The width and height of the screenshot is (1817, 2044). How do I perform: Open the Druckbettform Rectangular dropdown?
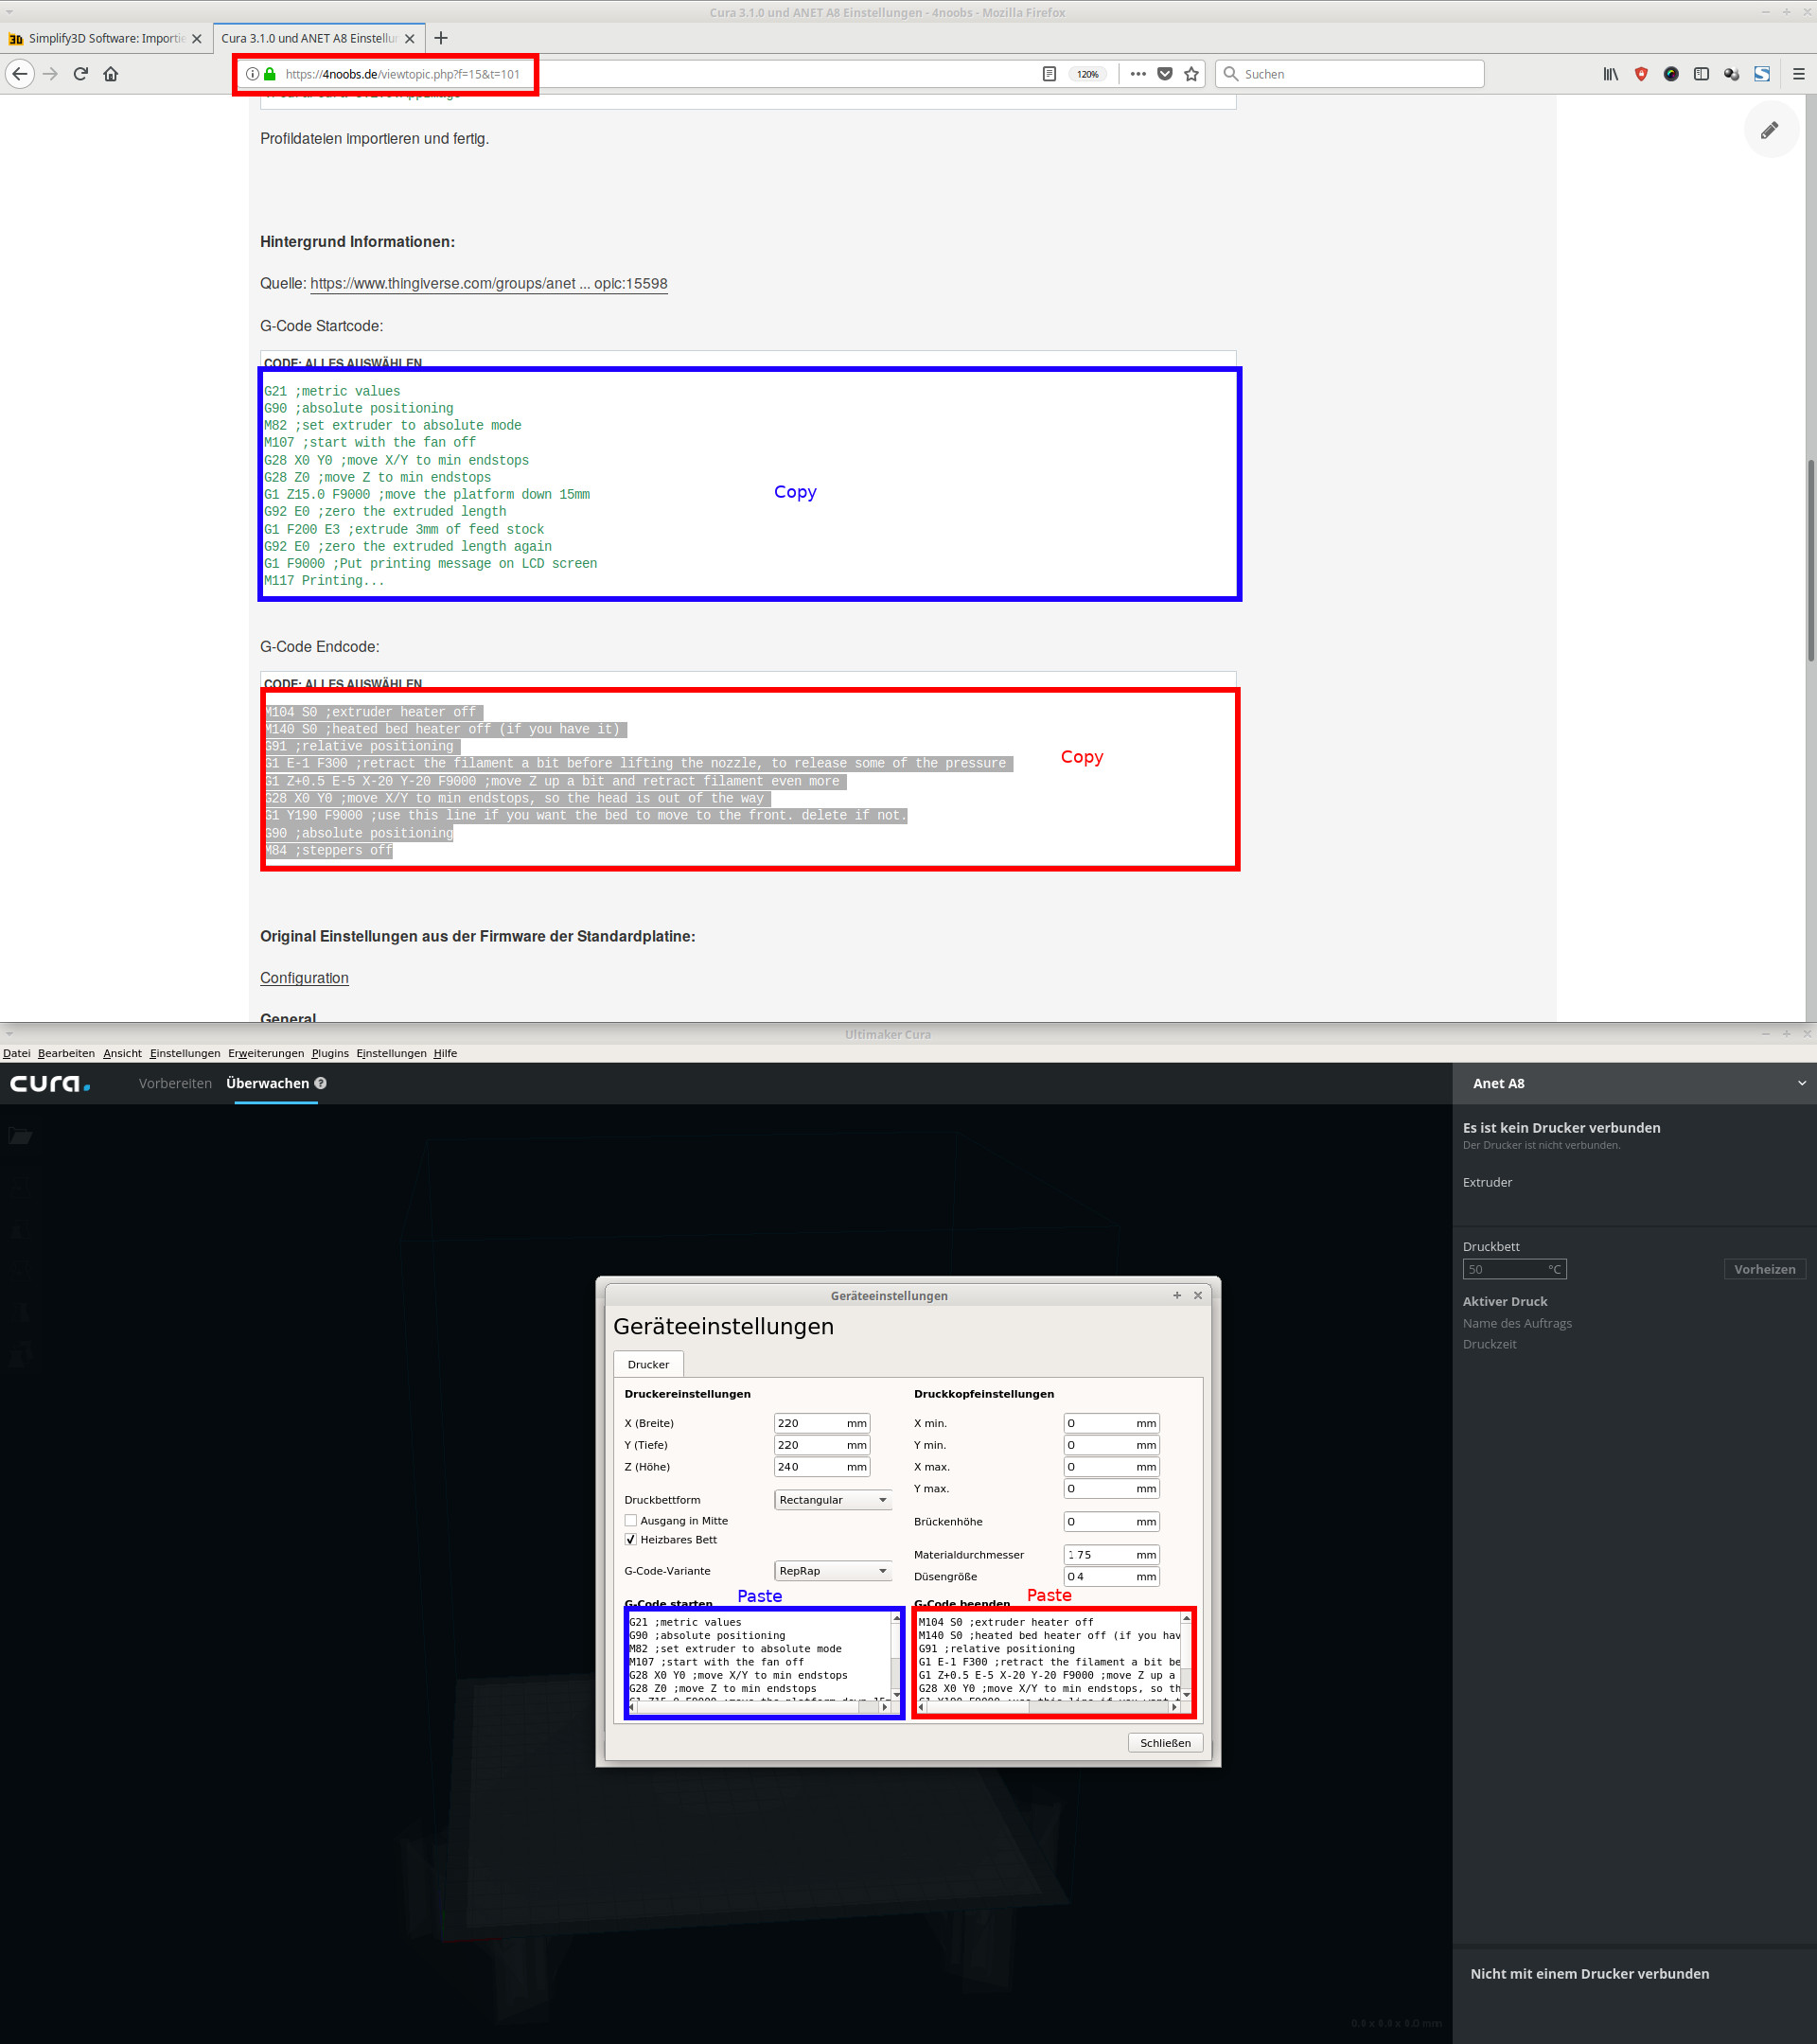832,1500
